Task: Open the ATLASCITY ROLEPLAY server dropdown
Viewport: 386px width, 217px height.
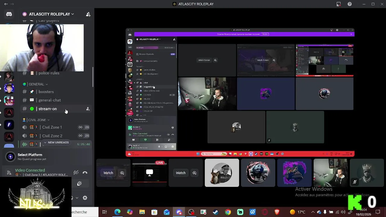Action: (x=48, y=14)
